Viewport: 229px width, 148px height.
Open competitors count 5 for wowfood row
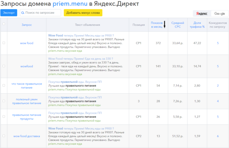[x=218, y=66]
